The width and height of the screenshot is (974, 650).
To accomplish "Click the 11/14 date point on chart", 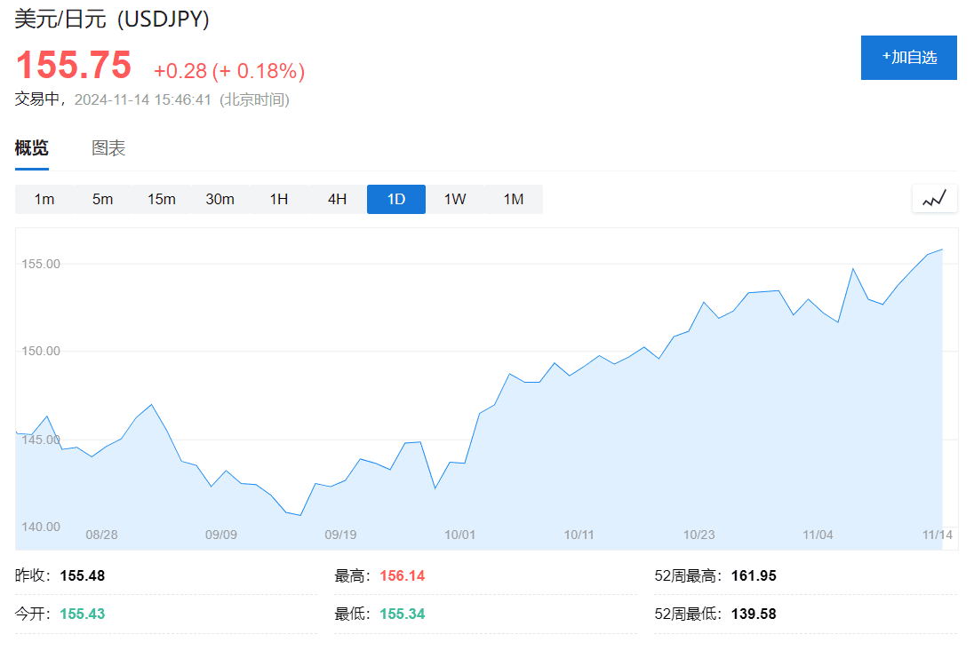I will 937,535.
